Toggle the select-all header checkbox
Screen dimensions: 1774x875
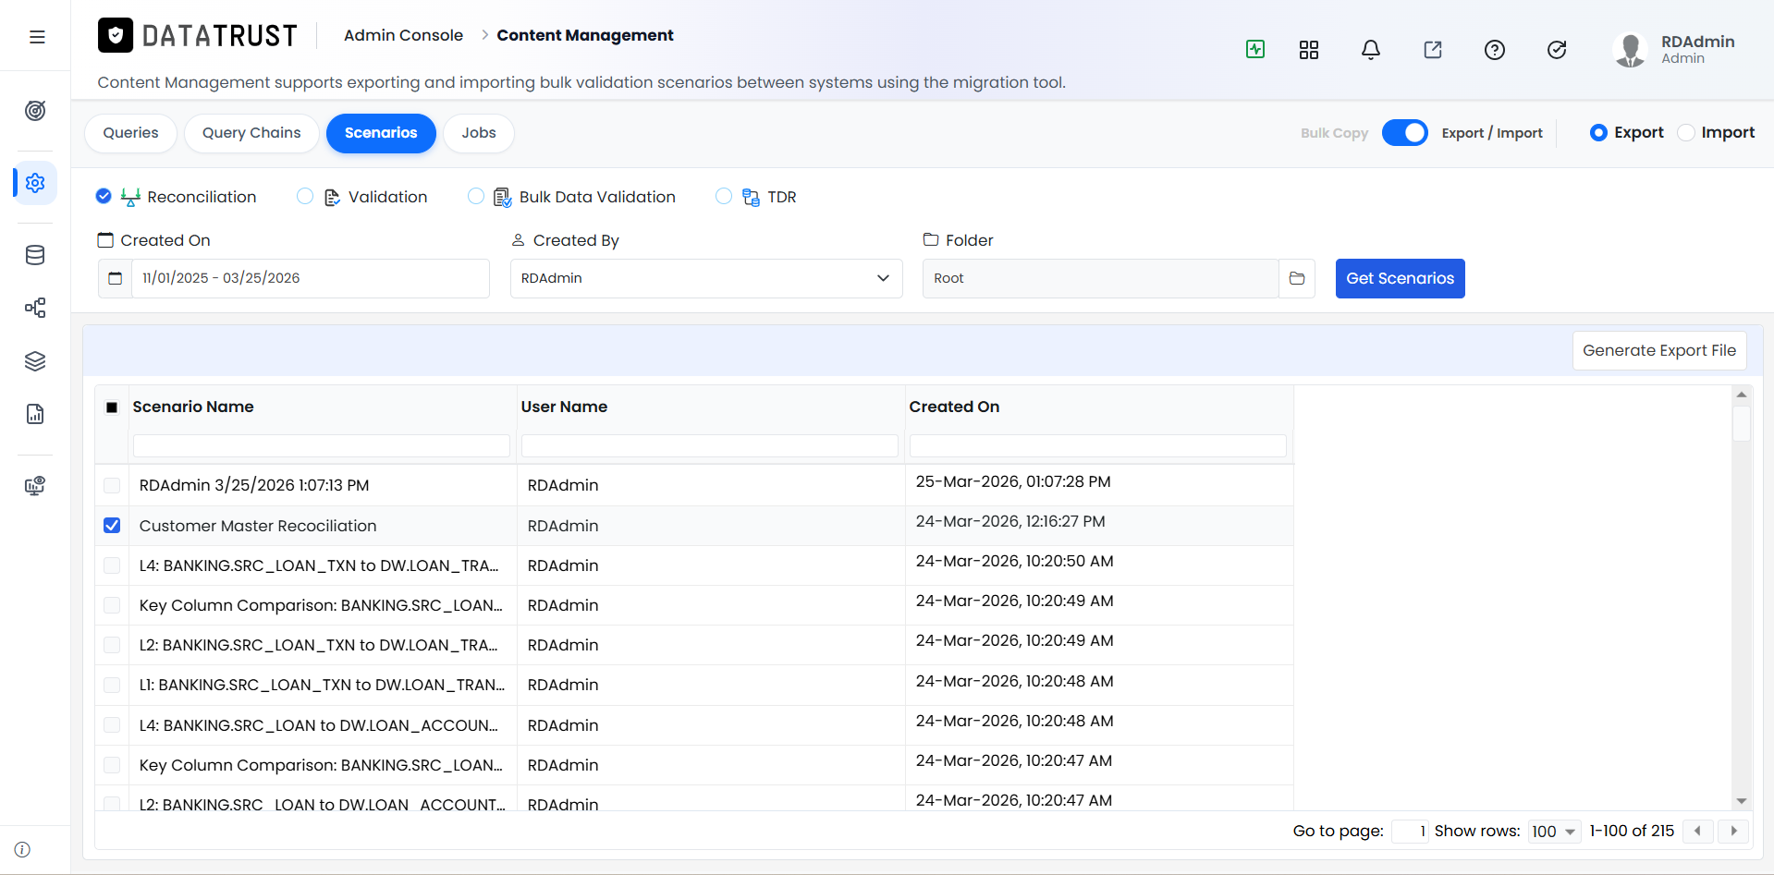pyautogui.click(x=112, y=407)
